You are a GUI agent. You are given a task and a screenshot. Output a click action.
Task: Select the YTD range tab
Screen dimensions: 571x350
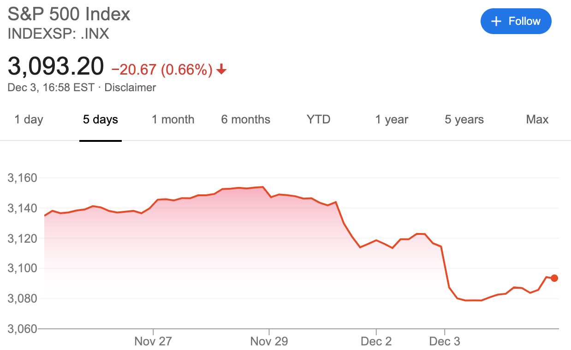[x=319, y=120]
